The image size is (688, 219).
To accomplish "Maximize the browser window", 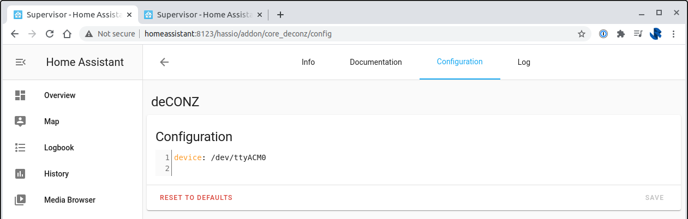I will (x=659, y=13).
